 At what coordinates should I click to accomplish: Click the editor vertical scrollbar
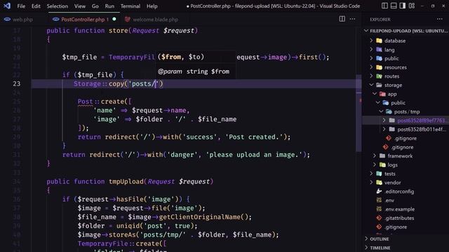358,113
